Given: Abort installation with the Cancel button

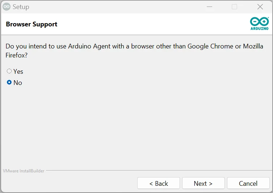Looking at the screenshot, I should coord(248,183).
